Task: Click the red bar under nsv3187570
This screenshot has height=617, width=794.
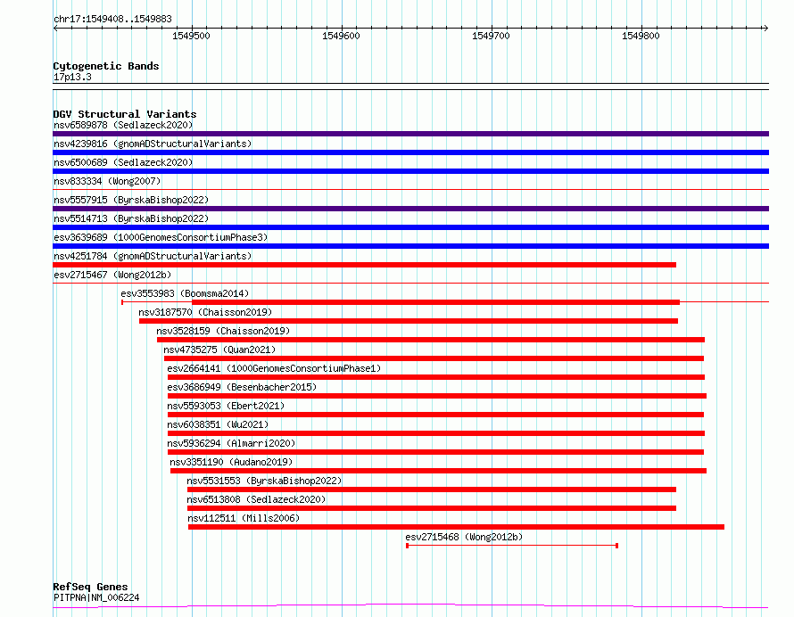Action: (409, 321)
